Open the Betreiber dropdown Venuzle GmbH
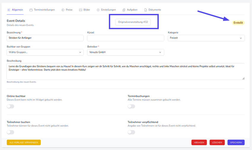 click(125, 52)
